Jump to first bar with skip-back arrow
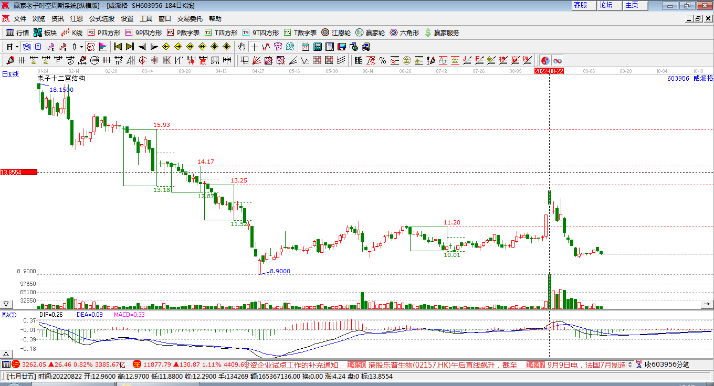The width and height of the screenshot is (714, 386). (x=118, y=47)
